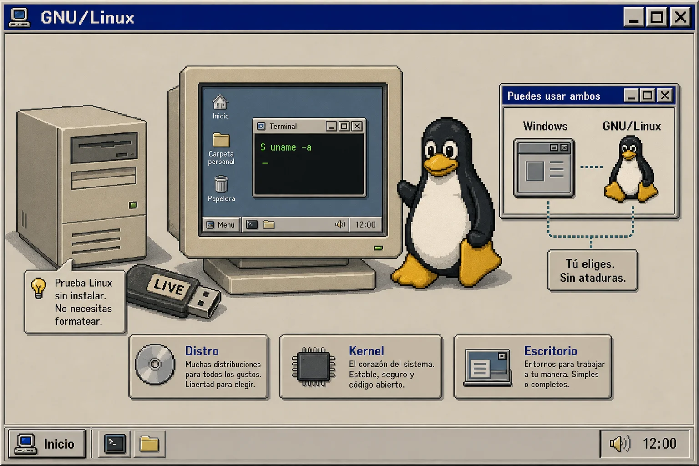699x466 pixels.
Task: Click the Windows label in Puedes usar ambos
Action: (x=545, y=126)
